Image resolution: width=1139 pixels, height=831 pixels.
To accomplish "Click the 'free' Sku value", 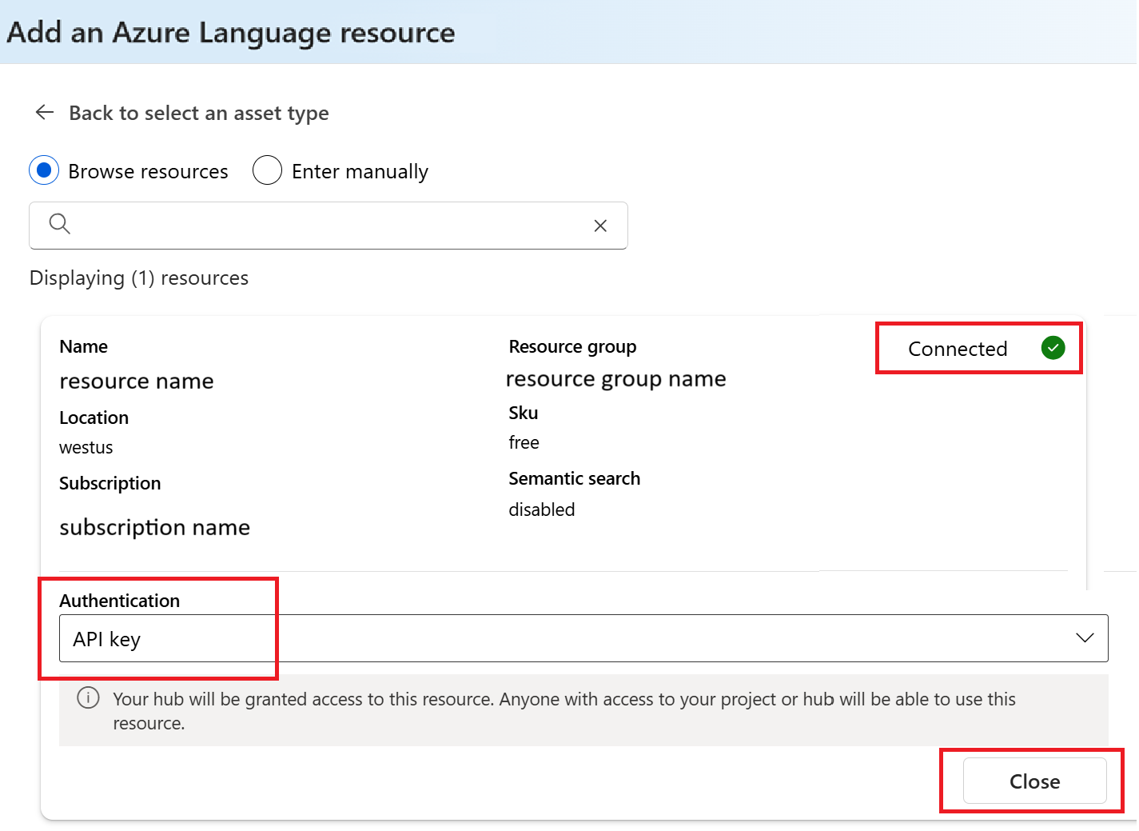I will [524, 442].
